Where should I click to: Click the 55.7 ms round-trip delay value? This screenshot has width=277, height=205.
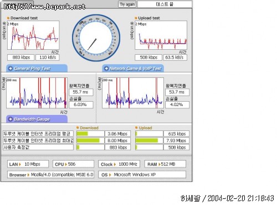point(81,92)
